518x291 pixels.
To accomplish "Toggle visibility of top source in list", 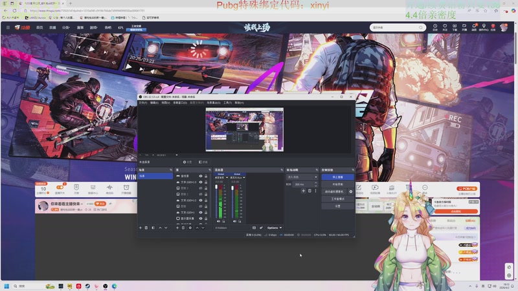I will click(x=201, y=176).
